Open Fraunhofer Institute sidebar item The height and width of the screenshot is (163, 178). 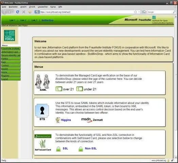(x=11, y=49)
